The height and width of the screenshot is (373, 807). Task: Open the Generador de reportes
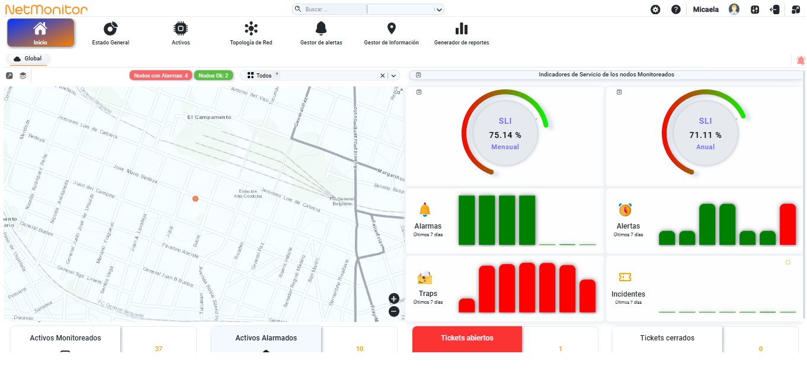pos(462,33)
